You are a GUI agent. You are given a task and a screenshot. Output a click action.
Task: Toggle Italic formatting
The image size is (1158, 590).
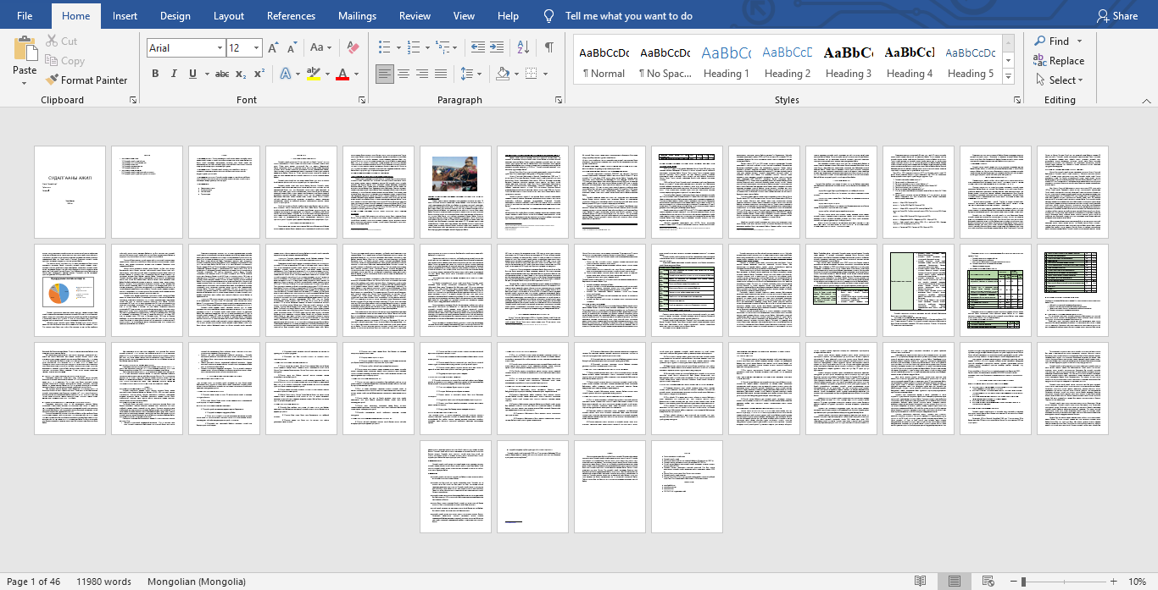174,74
